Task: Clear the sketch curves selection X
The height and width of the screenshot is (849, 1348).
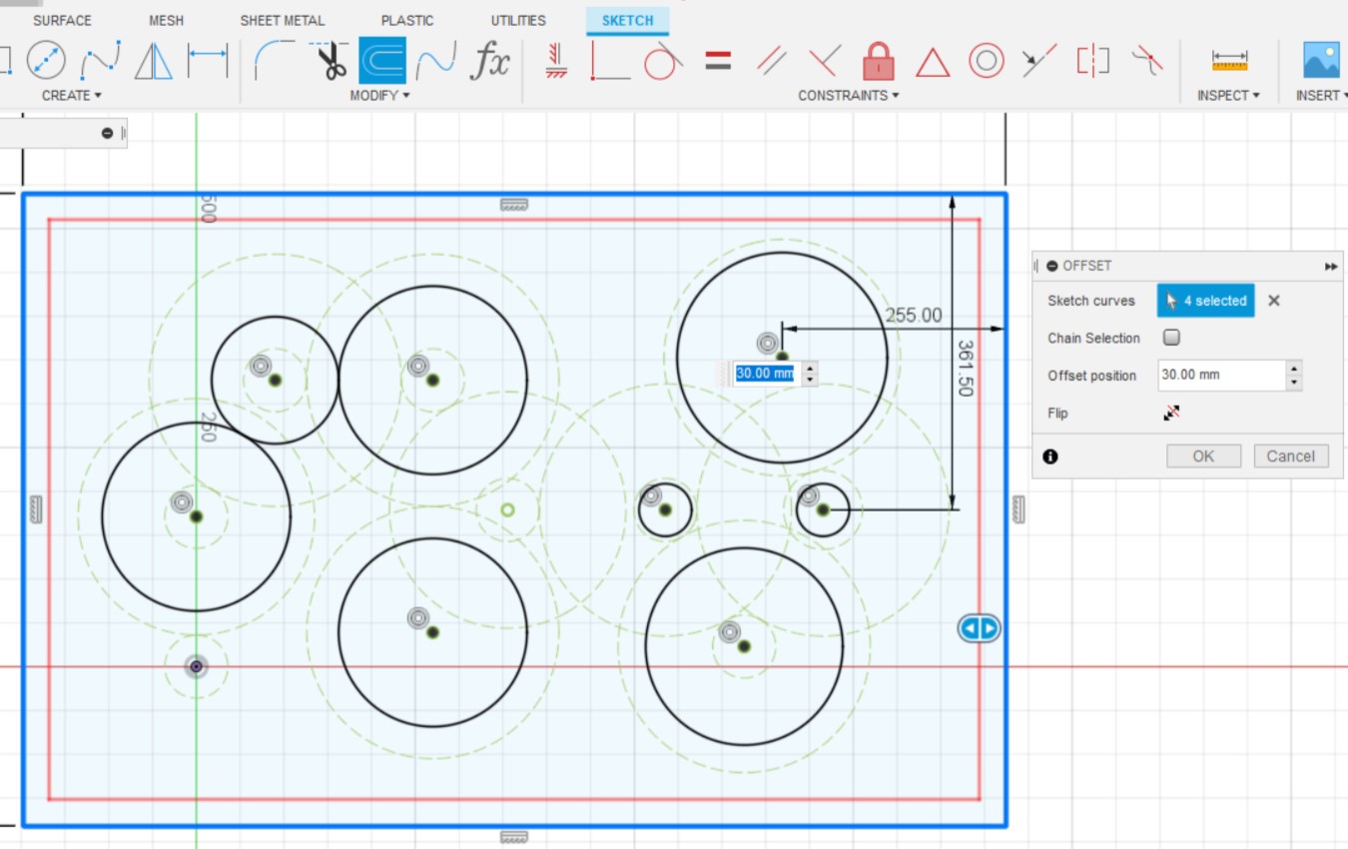Action: 1274,301
